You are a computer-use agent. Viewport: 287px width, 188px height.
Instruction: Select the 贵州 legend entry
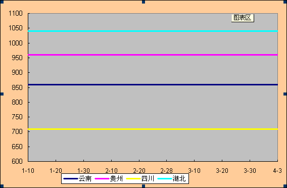click(x=109, y=178)
